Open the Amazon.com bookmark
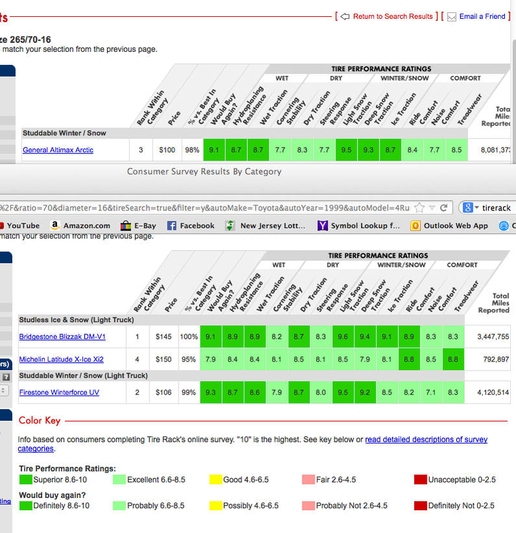 pos(80,226)
